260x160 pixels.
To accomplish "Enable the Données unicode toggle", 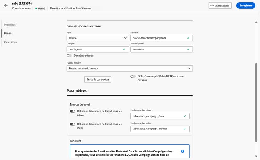I will click(x=69, y=56).
